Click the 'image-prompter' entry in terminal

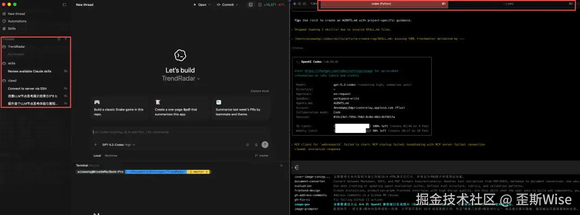(306, 209)
